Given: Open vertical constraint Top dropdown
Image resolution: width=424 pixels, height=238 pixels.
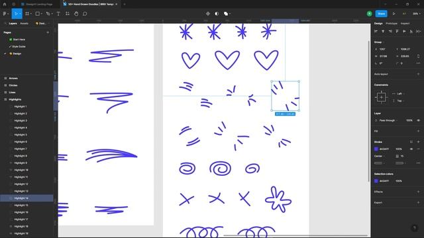Looking at the screenshot, I should pyautogui.click(x=399, y=101).
